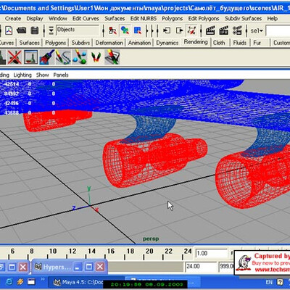The width and height of the screenshot is (290, 290).
Task: Switch to the Fluids shelf tab
Action: click(240, 43)
